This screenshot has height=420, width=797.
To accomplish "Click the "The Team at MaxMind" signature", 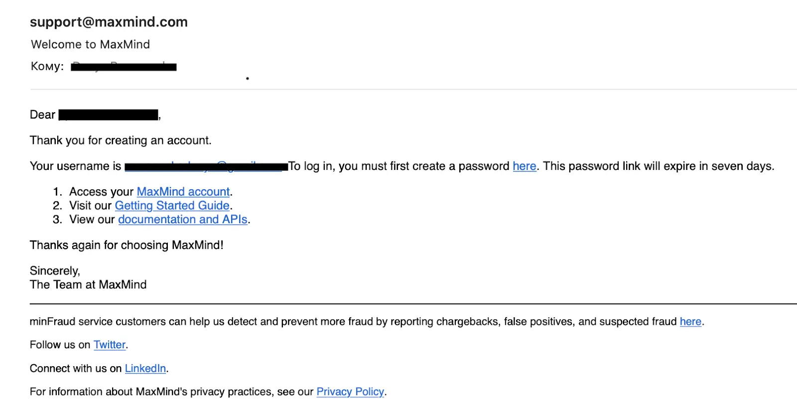I will click(88, 285).
